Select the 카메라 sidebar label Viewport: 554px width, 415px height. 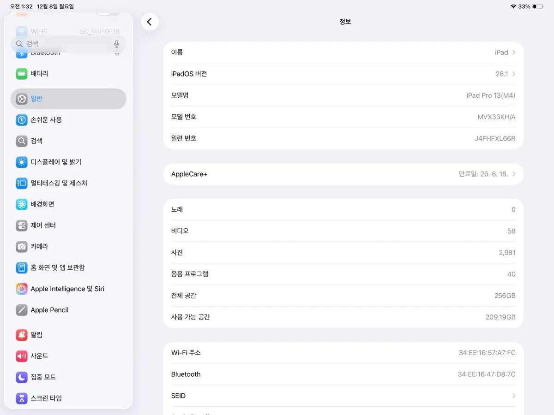(39, 247)
